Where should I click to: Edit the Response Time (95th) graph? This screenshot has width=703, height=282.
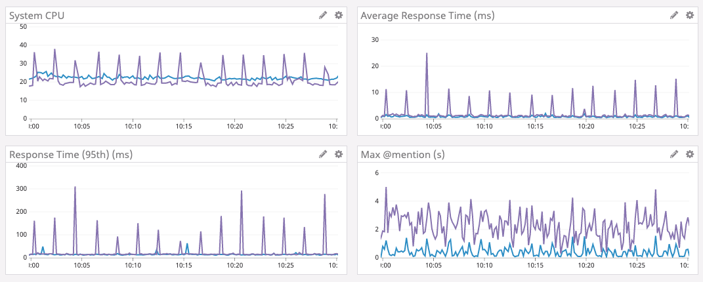click(x=322, y=154)
